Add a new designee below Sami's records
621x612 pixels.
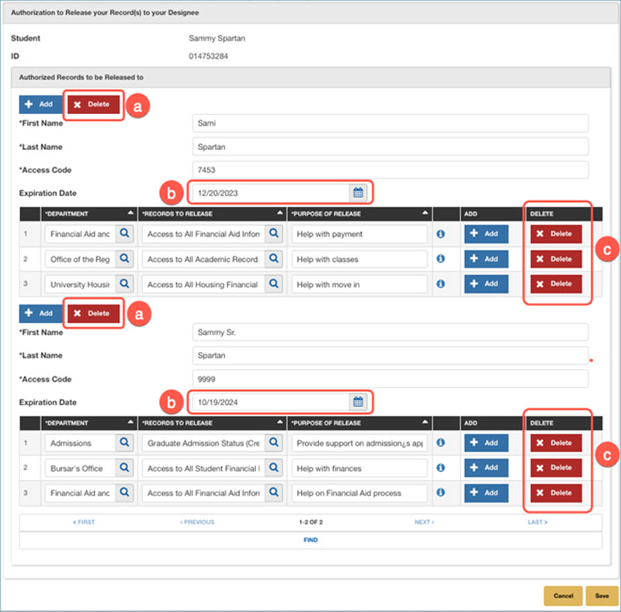coord(40,314)
